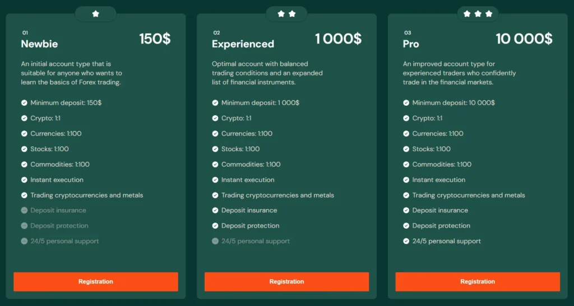Click the 10 000$ price on Pro
Image resolution: width=574 pixels, height=306 pixels.
(x=524, y=39)
